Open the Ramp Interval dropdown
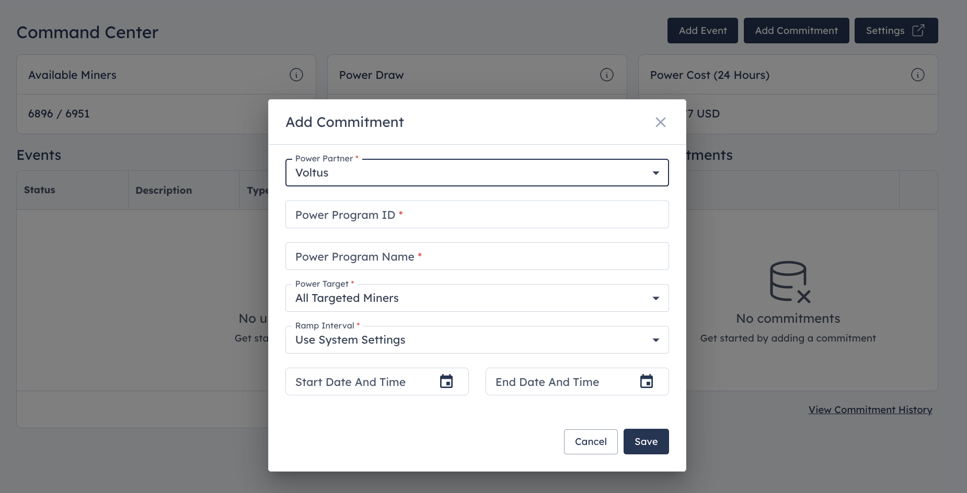The image size is (967, 493). 477,339
